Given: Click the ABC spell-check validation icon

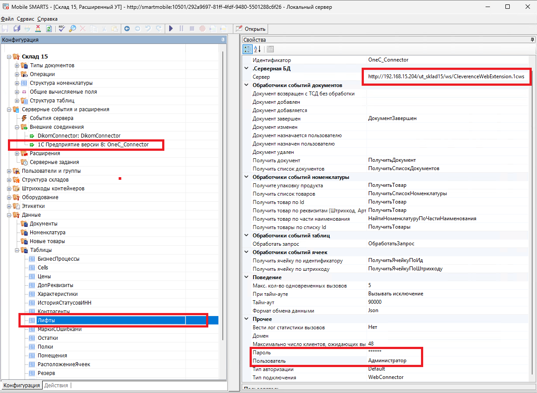Looking at the screenshot, I should point(62,29).
